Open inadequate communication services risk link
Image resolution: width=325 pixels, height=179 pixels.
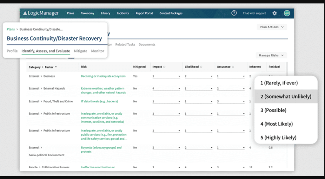[x=103, y=118]
